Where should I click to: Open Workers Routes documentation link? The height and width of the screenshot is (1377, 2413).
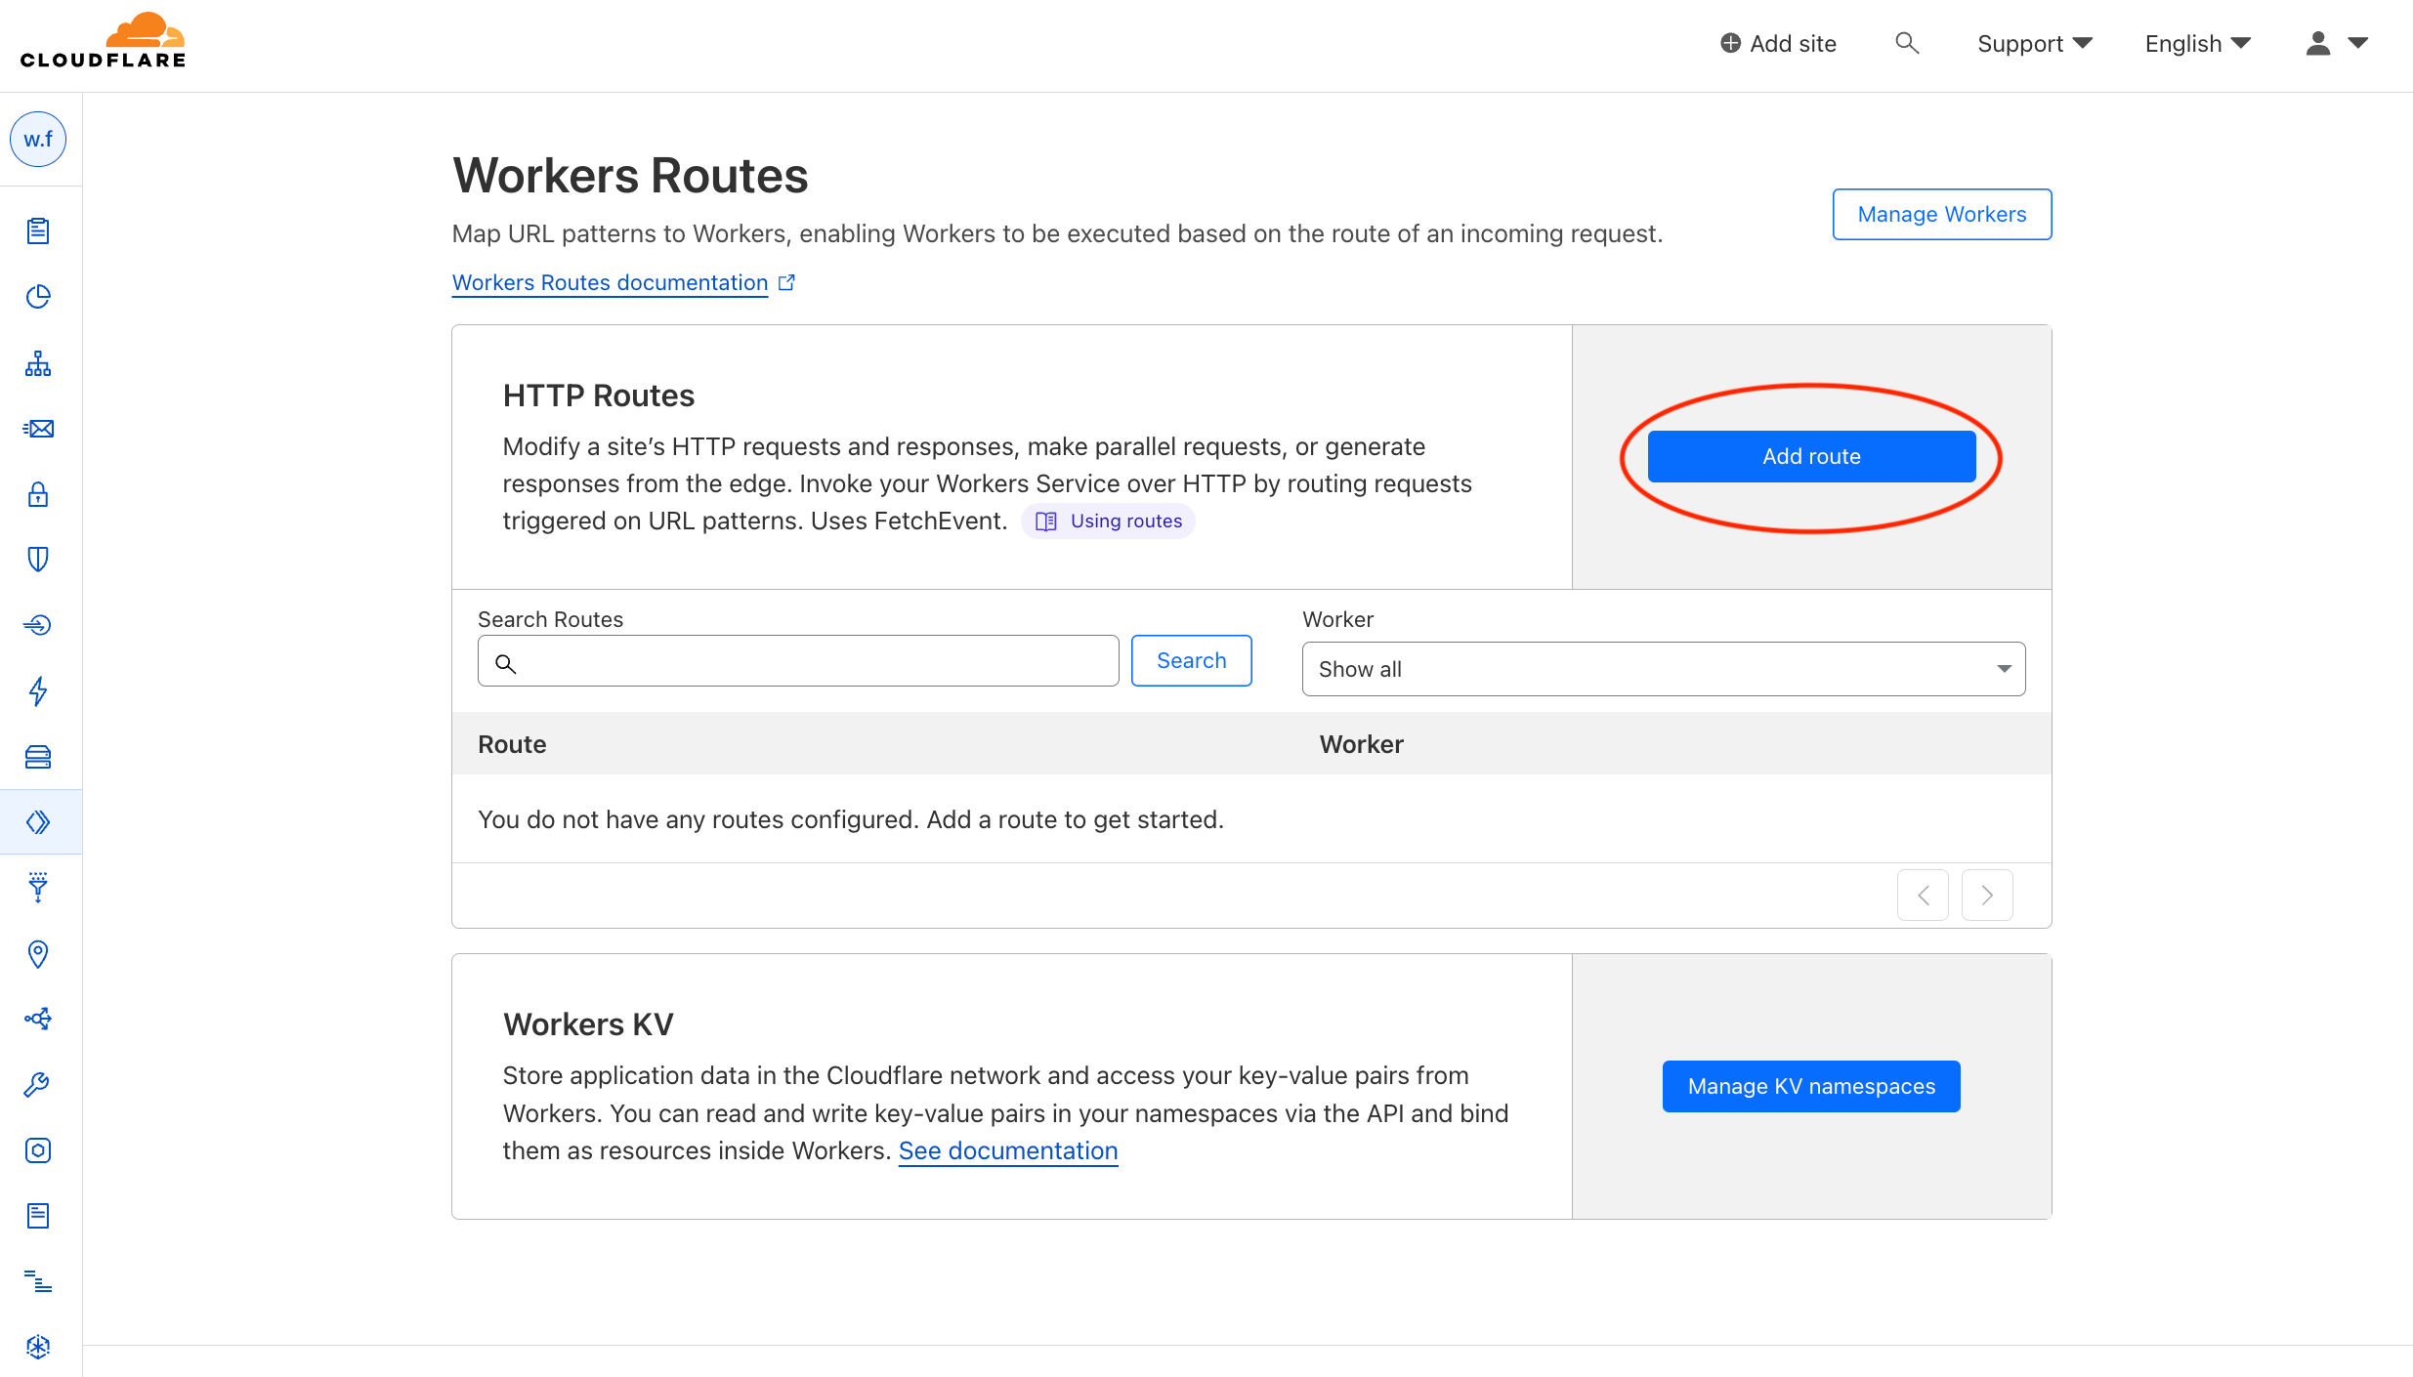click(609, 282)
